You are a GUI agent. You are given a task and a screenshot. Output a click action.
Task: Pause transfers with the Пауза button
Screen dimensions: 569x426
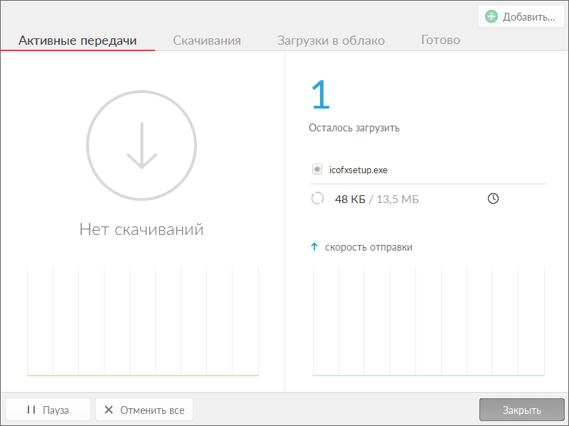(x=48, y=410)
